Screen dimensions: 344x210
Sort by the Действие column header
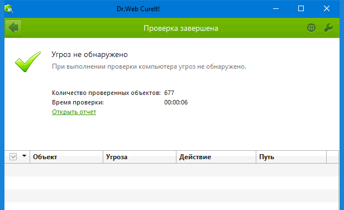216,157
